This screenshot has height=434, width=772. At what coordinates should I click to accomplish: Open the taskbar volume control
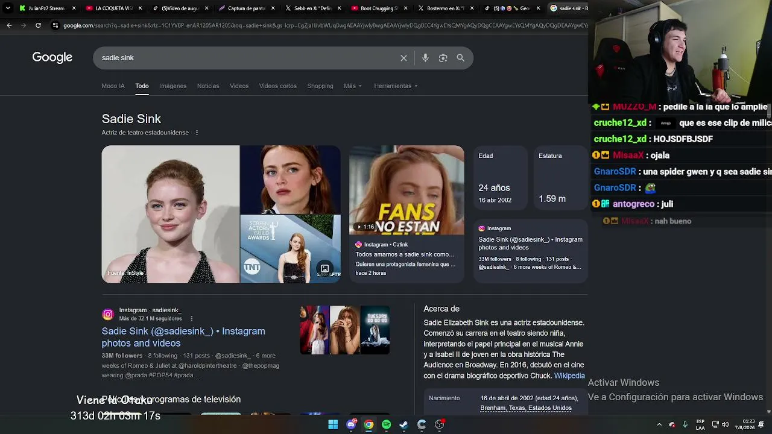(x=725, y=424)
